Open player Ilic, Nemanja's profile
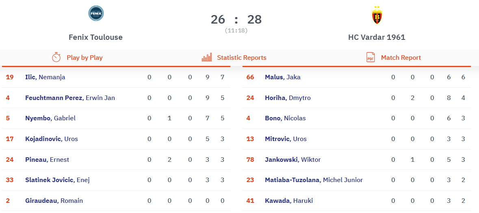 point(45,77)
